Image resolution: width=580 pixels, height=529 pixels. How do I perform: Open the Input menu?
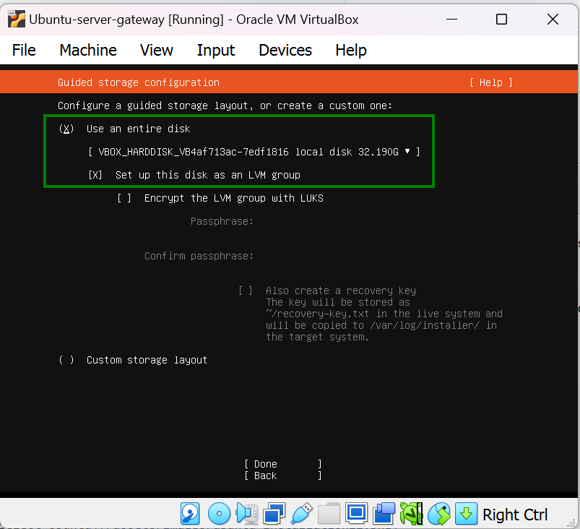point(216,50)
